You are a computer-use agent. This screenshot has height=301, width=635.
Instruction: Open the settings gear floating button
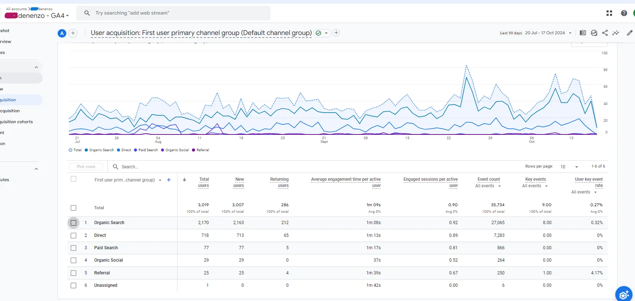(624, 294)
